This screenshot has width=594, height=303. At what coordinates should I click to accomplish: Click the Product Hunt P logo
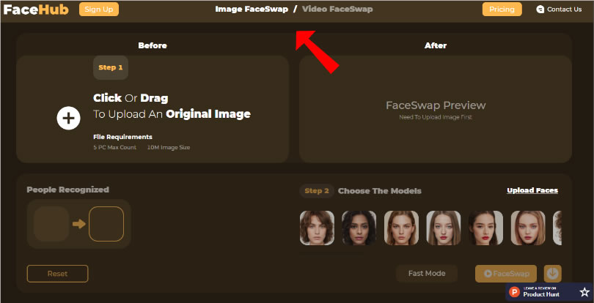(x=515, y=292)
